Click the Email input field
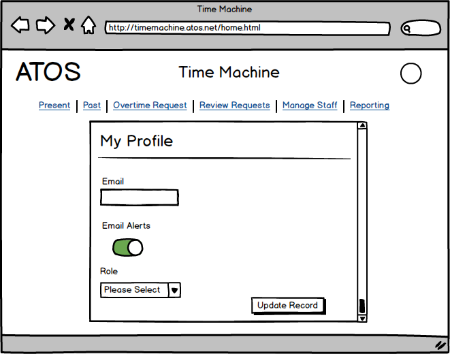Viewport: 450px width, 354px height. coord(140,197)
